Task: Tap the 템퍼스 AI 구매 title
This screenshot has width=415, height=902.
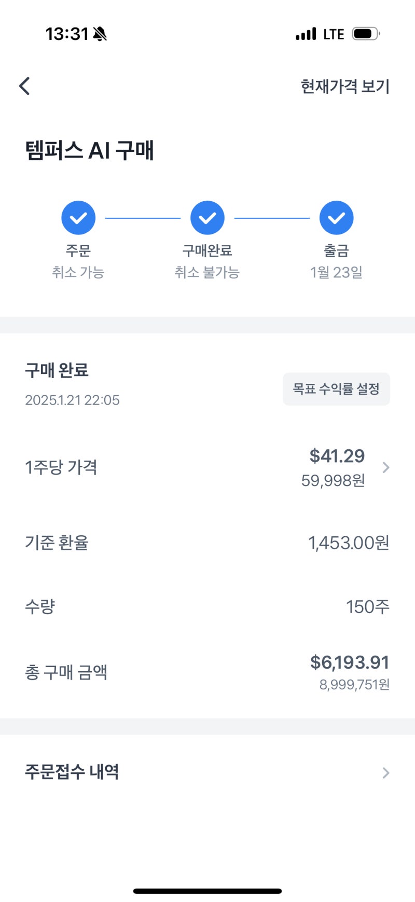Action: tap(89, 150)
